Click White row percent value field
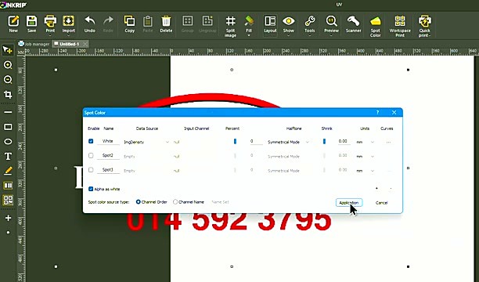Viewport: 479px width, 282px height. 256,141
